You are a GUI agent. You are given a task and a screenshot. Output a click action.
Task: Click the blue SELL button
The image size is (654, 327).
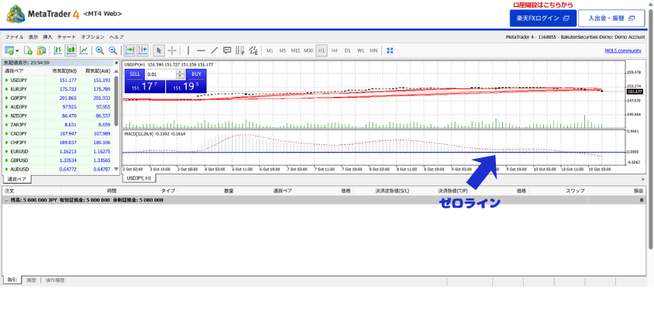click(x=135, y=74)
